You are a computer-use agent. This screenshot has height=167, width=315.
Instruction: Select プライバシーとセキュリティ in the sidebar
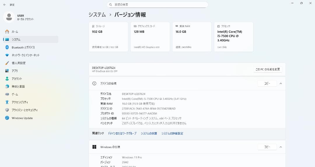click(31, 110)
